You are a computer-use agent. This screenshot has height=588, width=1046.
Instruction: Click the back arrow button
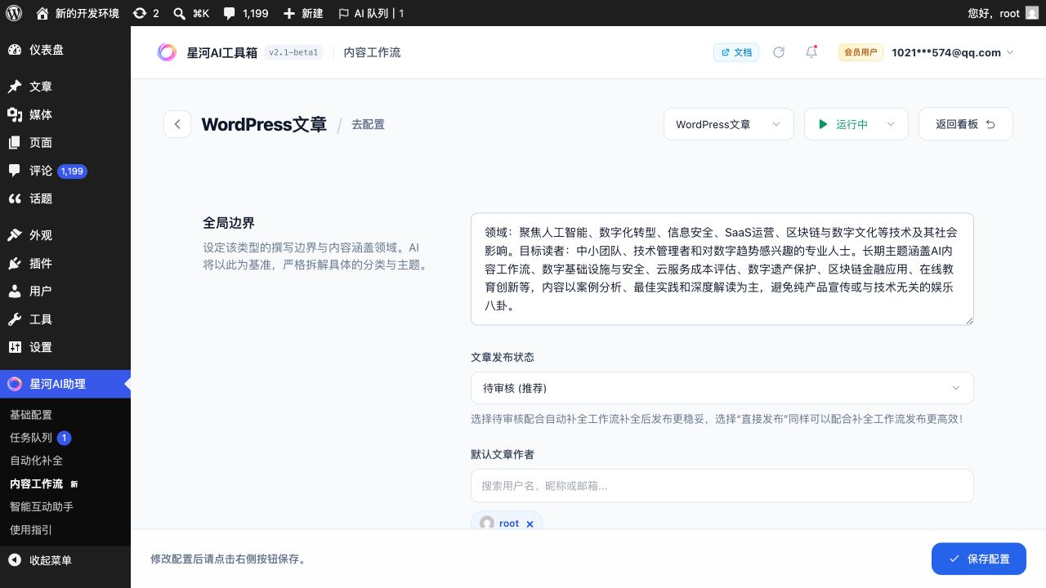tap(177, 124)
